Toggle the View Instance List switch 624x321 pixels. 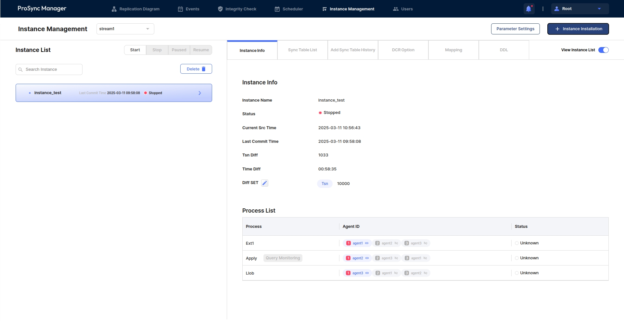click(603, 50)
